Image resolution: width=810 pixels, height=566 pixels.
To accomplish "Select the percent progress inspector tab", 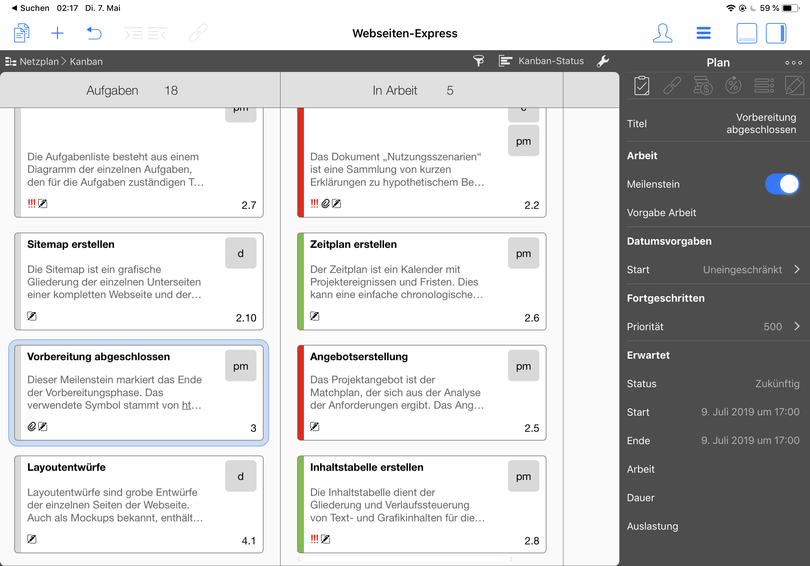I will [733, 86].
